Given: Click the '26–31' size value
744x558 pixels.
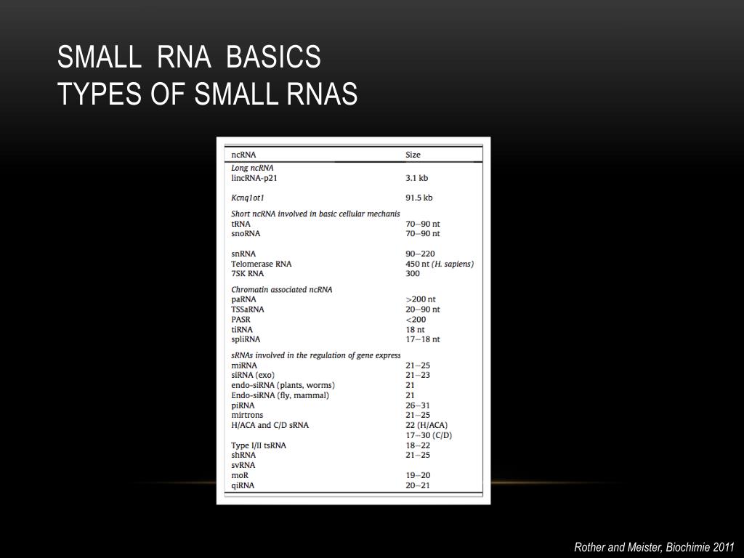Looking at the screenshot, I should pos(418,405).
